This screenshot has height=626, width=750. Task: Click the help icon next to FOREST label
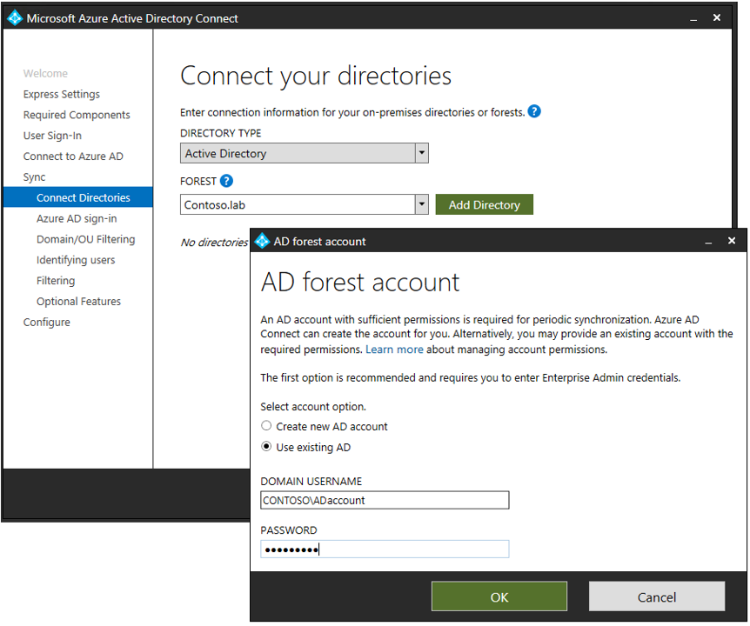click(x=226, y=181)
